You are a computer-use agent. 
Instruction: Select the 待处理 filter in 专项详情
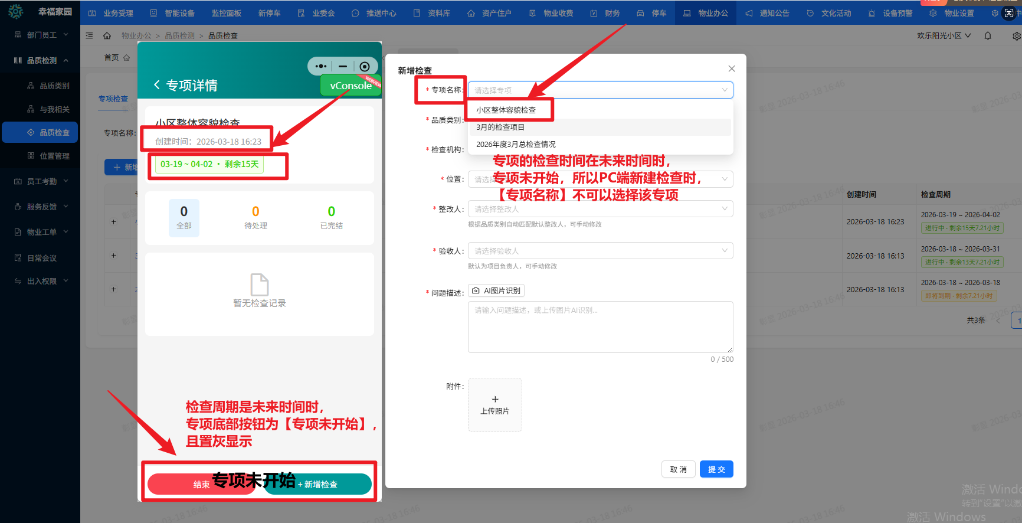tap(255, 218)
